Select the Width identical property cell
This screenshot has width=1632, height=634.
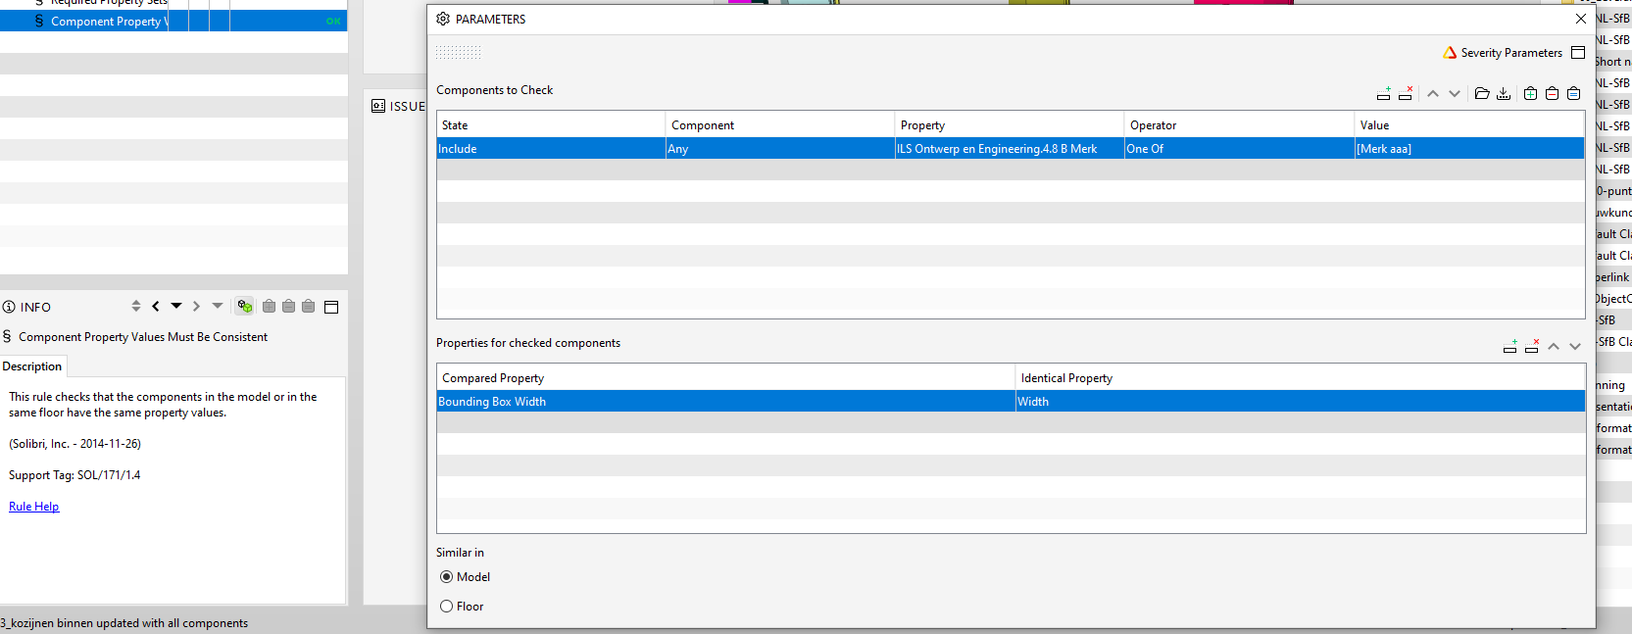pos(1301,402)
